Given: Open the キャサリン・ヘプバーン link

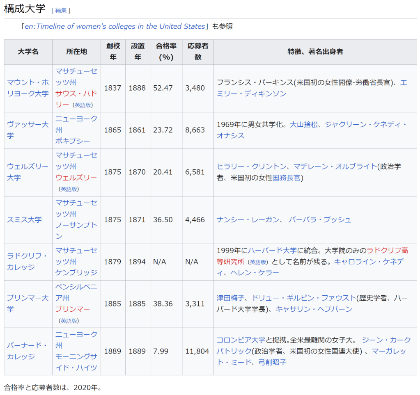Looking at the screenshot, I should (x=314, y=309).
